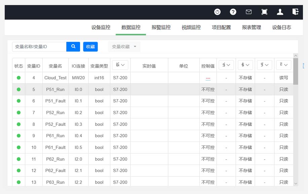Open the device filter dropdown after 变量类型

[x=120, y=65]
